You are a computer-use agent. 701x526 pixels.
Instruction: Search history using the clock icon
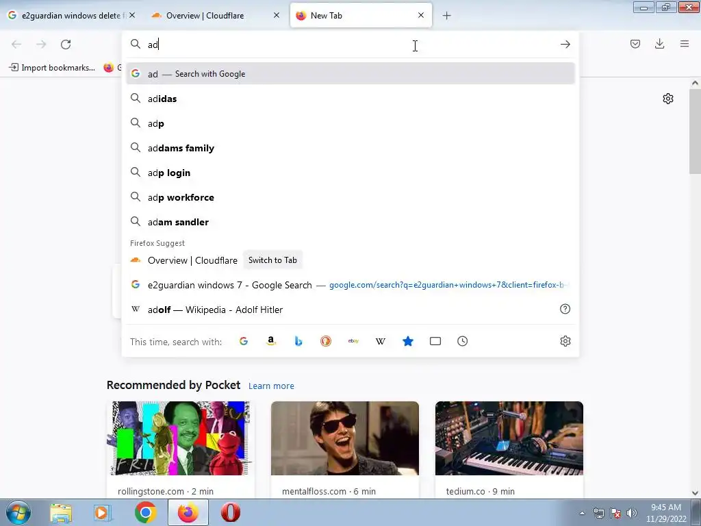coord(462,341)
